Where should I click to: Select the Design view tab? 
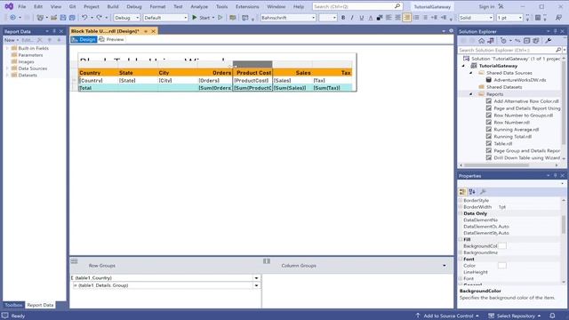pyautogui.click(x=84, y=39)
